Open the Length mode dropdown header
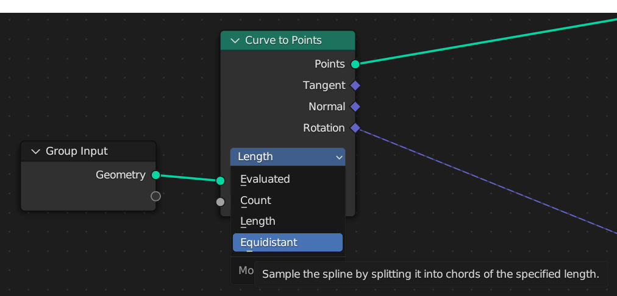The height and width of the screenshot is (296, 617). pyautogui.click(x=288, y=157)
